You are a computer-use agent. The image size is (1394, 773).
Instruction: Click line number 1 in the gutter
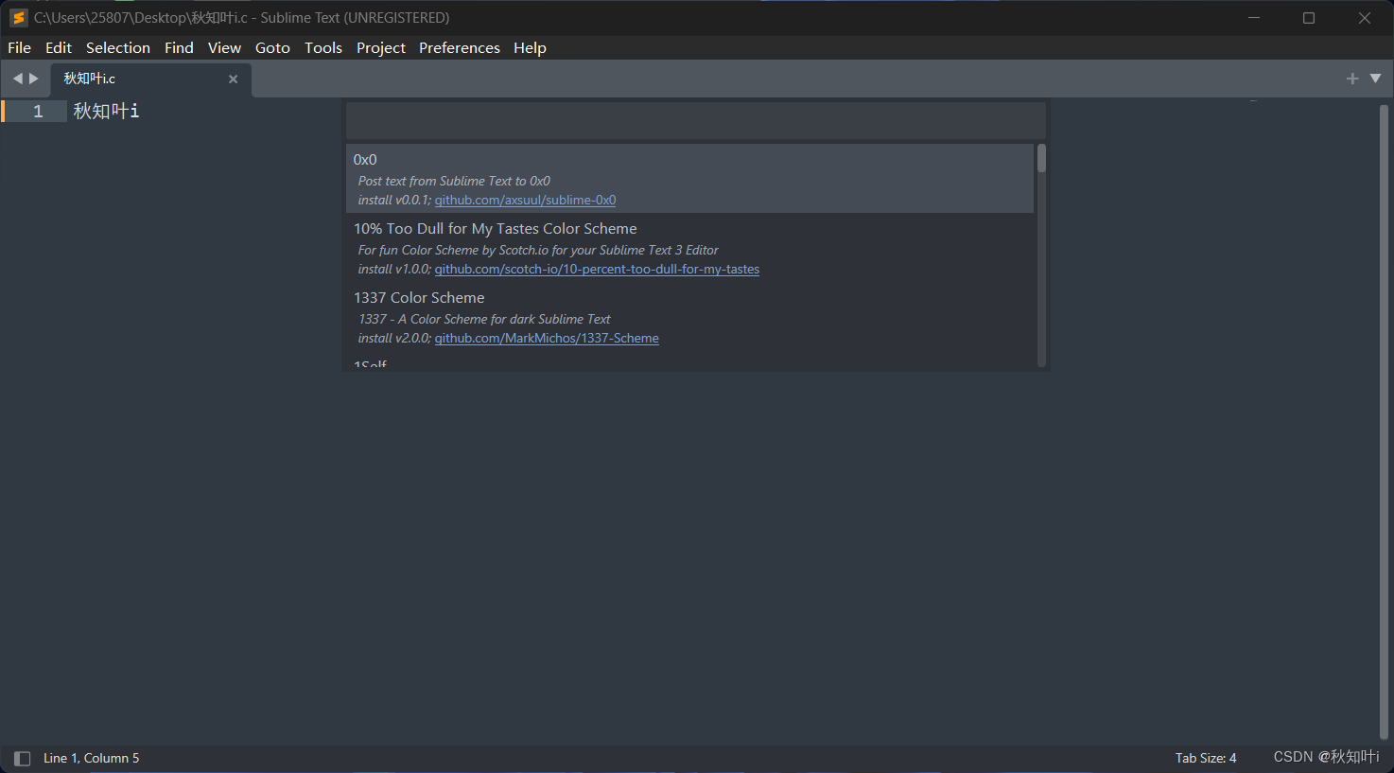click(38, 112)
